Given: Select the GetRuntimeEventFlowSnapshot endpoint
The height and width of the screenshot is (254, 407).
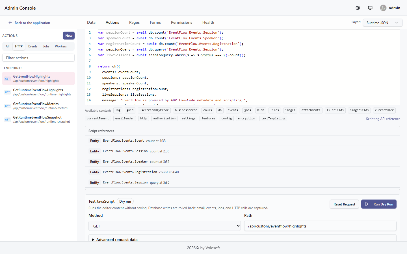Looking at the screenshot, I should click(x=38, y=119).
